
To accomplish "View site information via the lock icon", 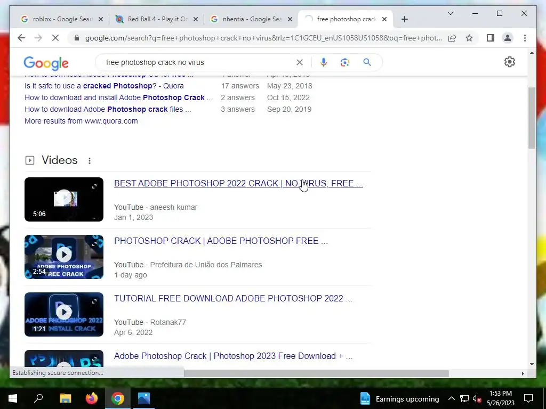I will [77, 38].
